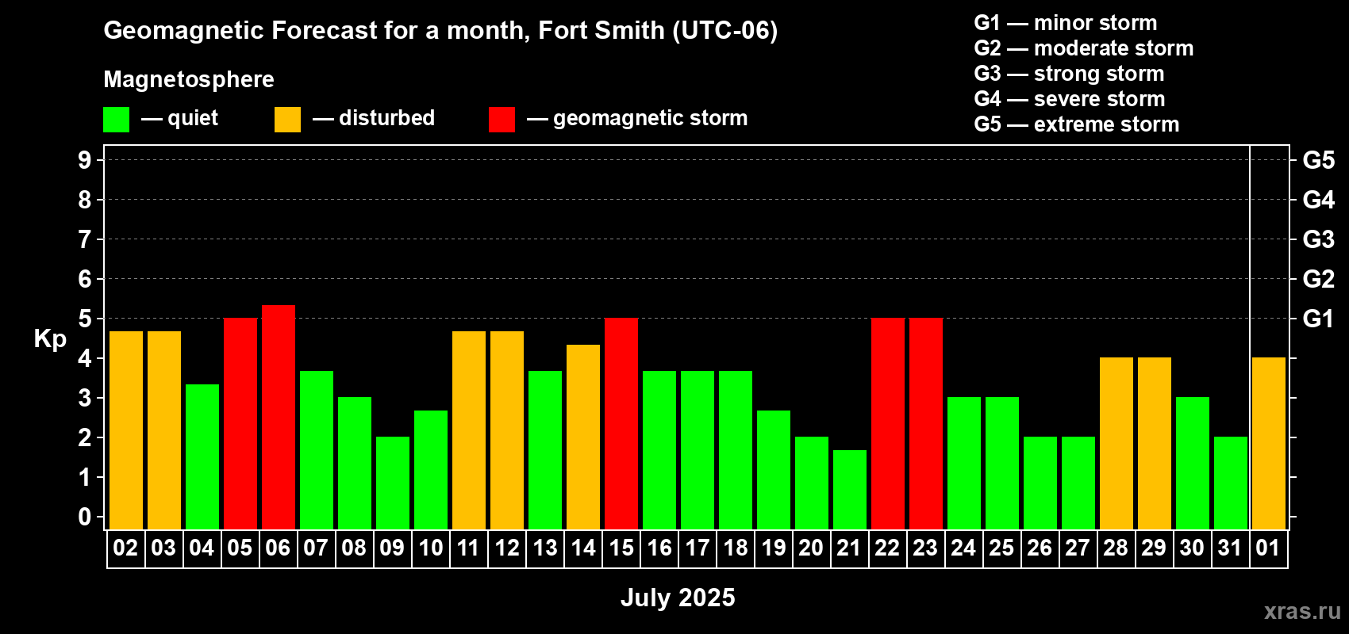Click the 'G4 — severe storm' legend line
Viewport: 1349px width, 634px height.
[x=1070, y=99]
